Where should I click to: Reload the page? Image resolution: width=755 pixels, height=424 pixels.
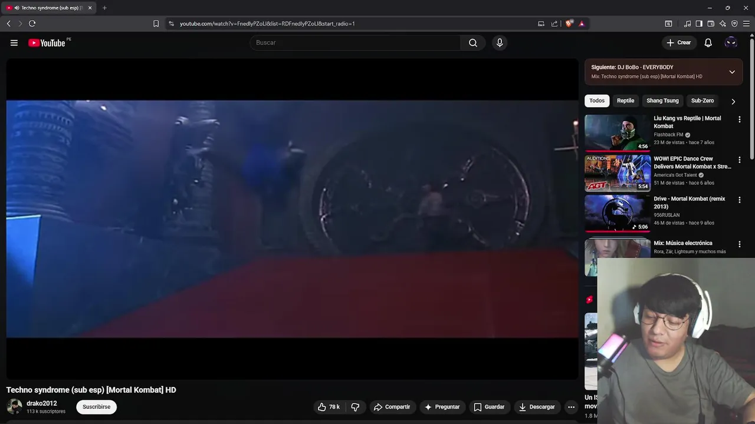click(32, 24)
